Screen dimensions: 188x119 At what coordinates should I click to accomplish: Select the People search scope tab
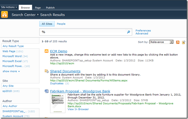pos(61,24)
